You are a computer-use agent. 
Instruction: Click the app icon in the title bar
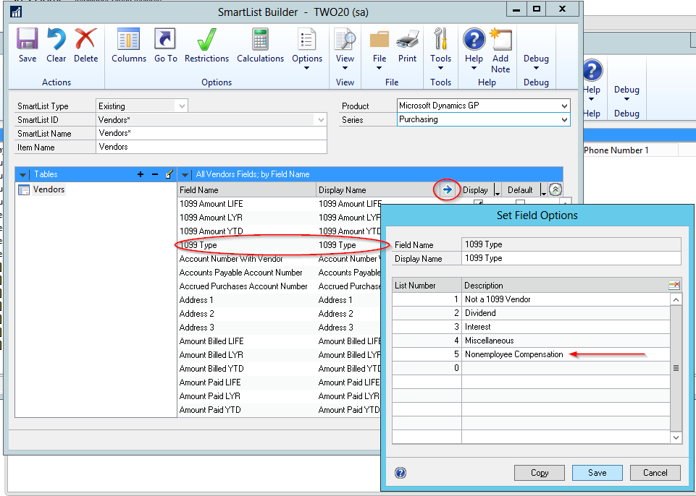tap(17, 12)
